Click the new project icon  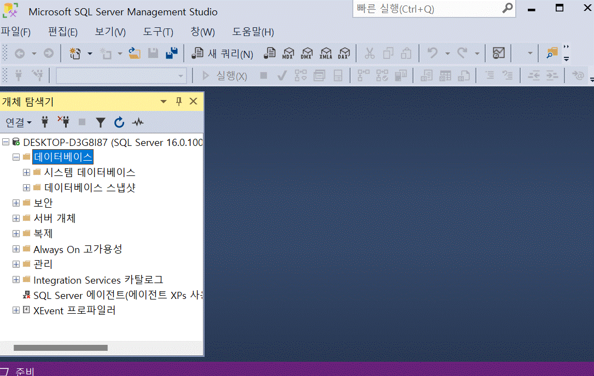tap(75, 54)
